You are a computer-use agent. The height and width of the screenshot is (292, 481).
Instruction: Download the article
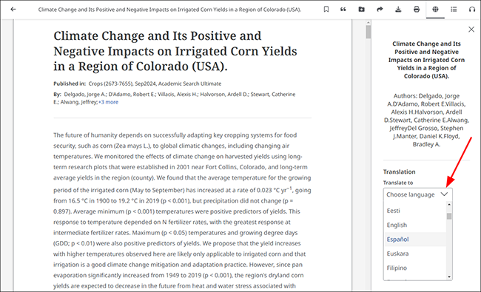pyautogui.click(x=398, y=9)
